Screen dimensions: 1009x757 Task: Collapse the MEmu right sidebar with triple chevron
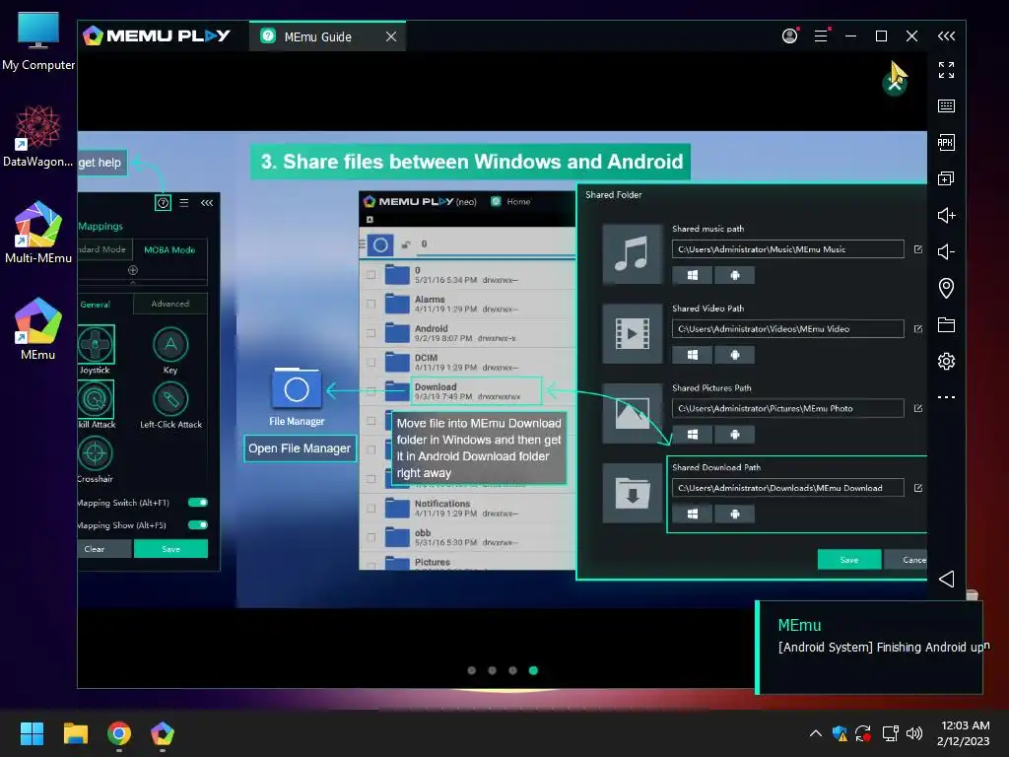[946, 36]
